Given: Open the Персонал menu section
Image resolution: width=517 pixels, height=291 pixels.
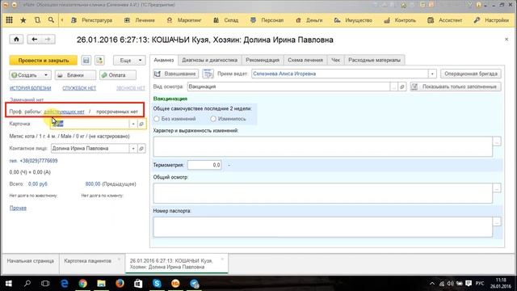Looking at the screenshot, I should point(267,20).
